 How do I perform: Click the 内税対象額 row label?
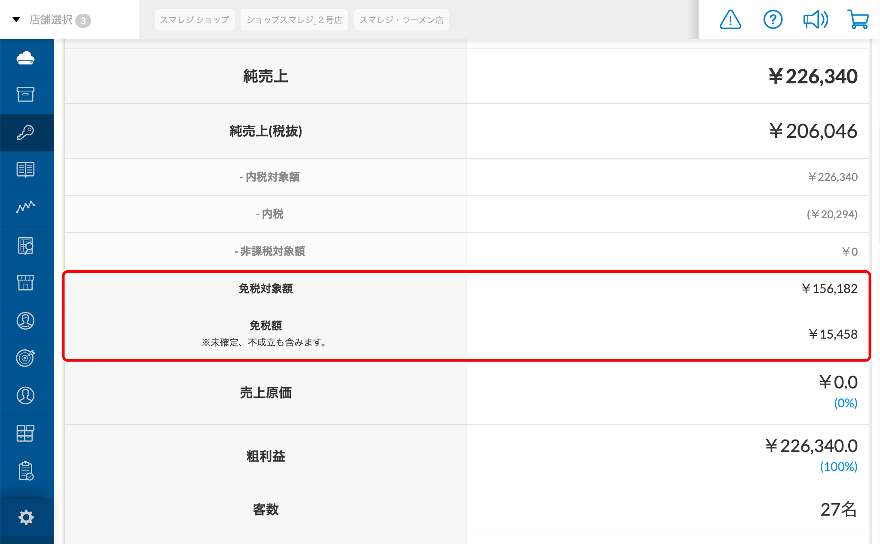[x=270, y=177]
